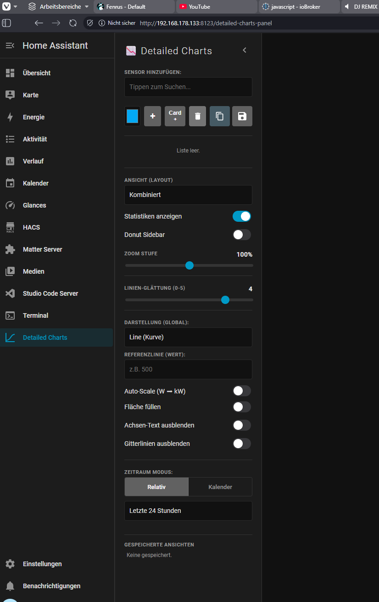Click the sensor search input field
Image resolution: width=379 pixels, height=602 pixels.
pos(188,87)
